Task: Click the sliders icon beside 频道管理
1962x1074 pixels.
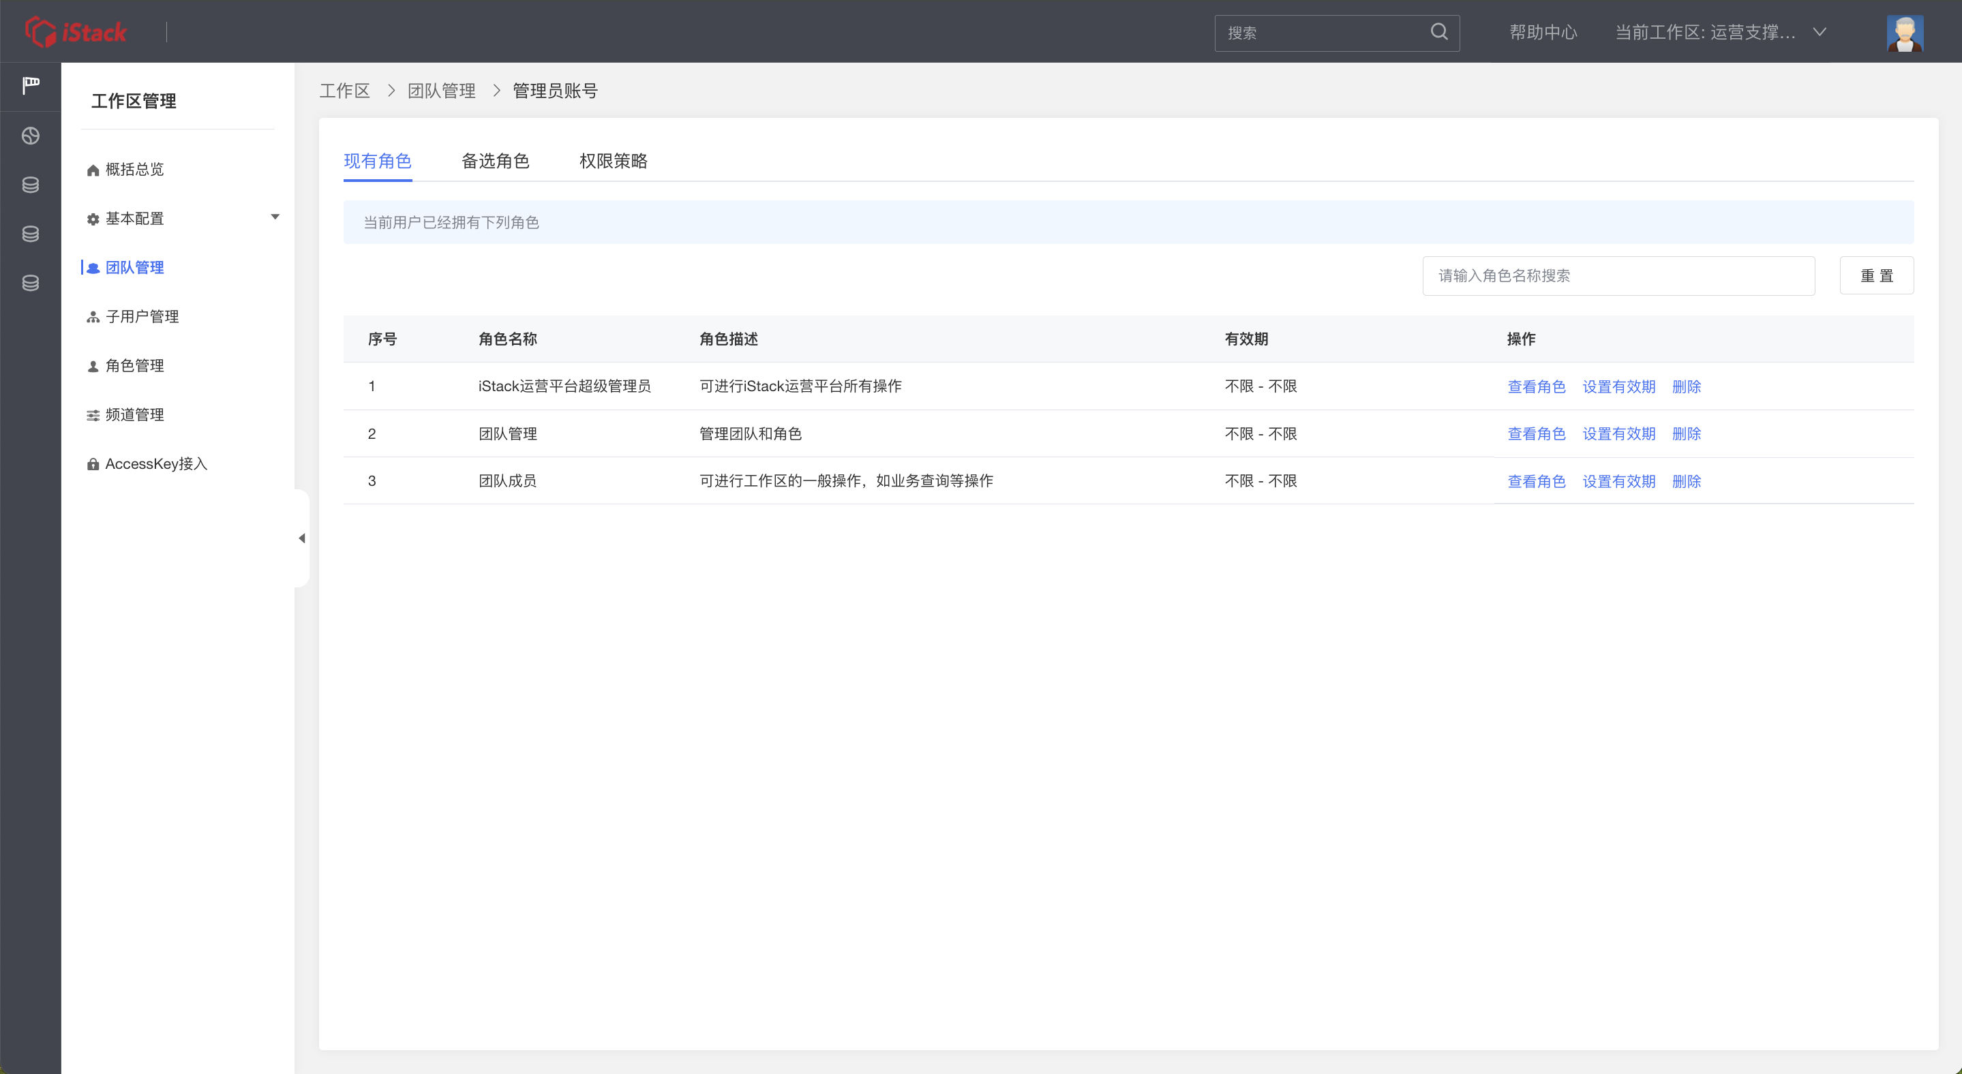Action: 93,416
